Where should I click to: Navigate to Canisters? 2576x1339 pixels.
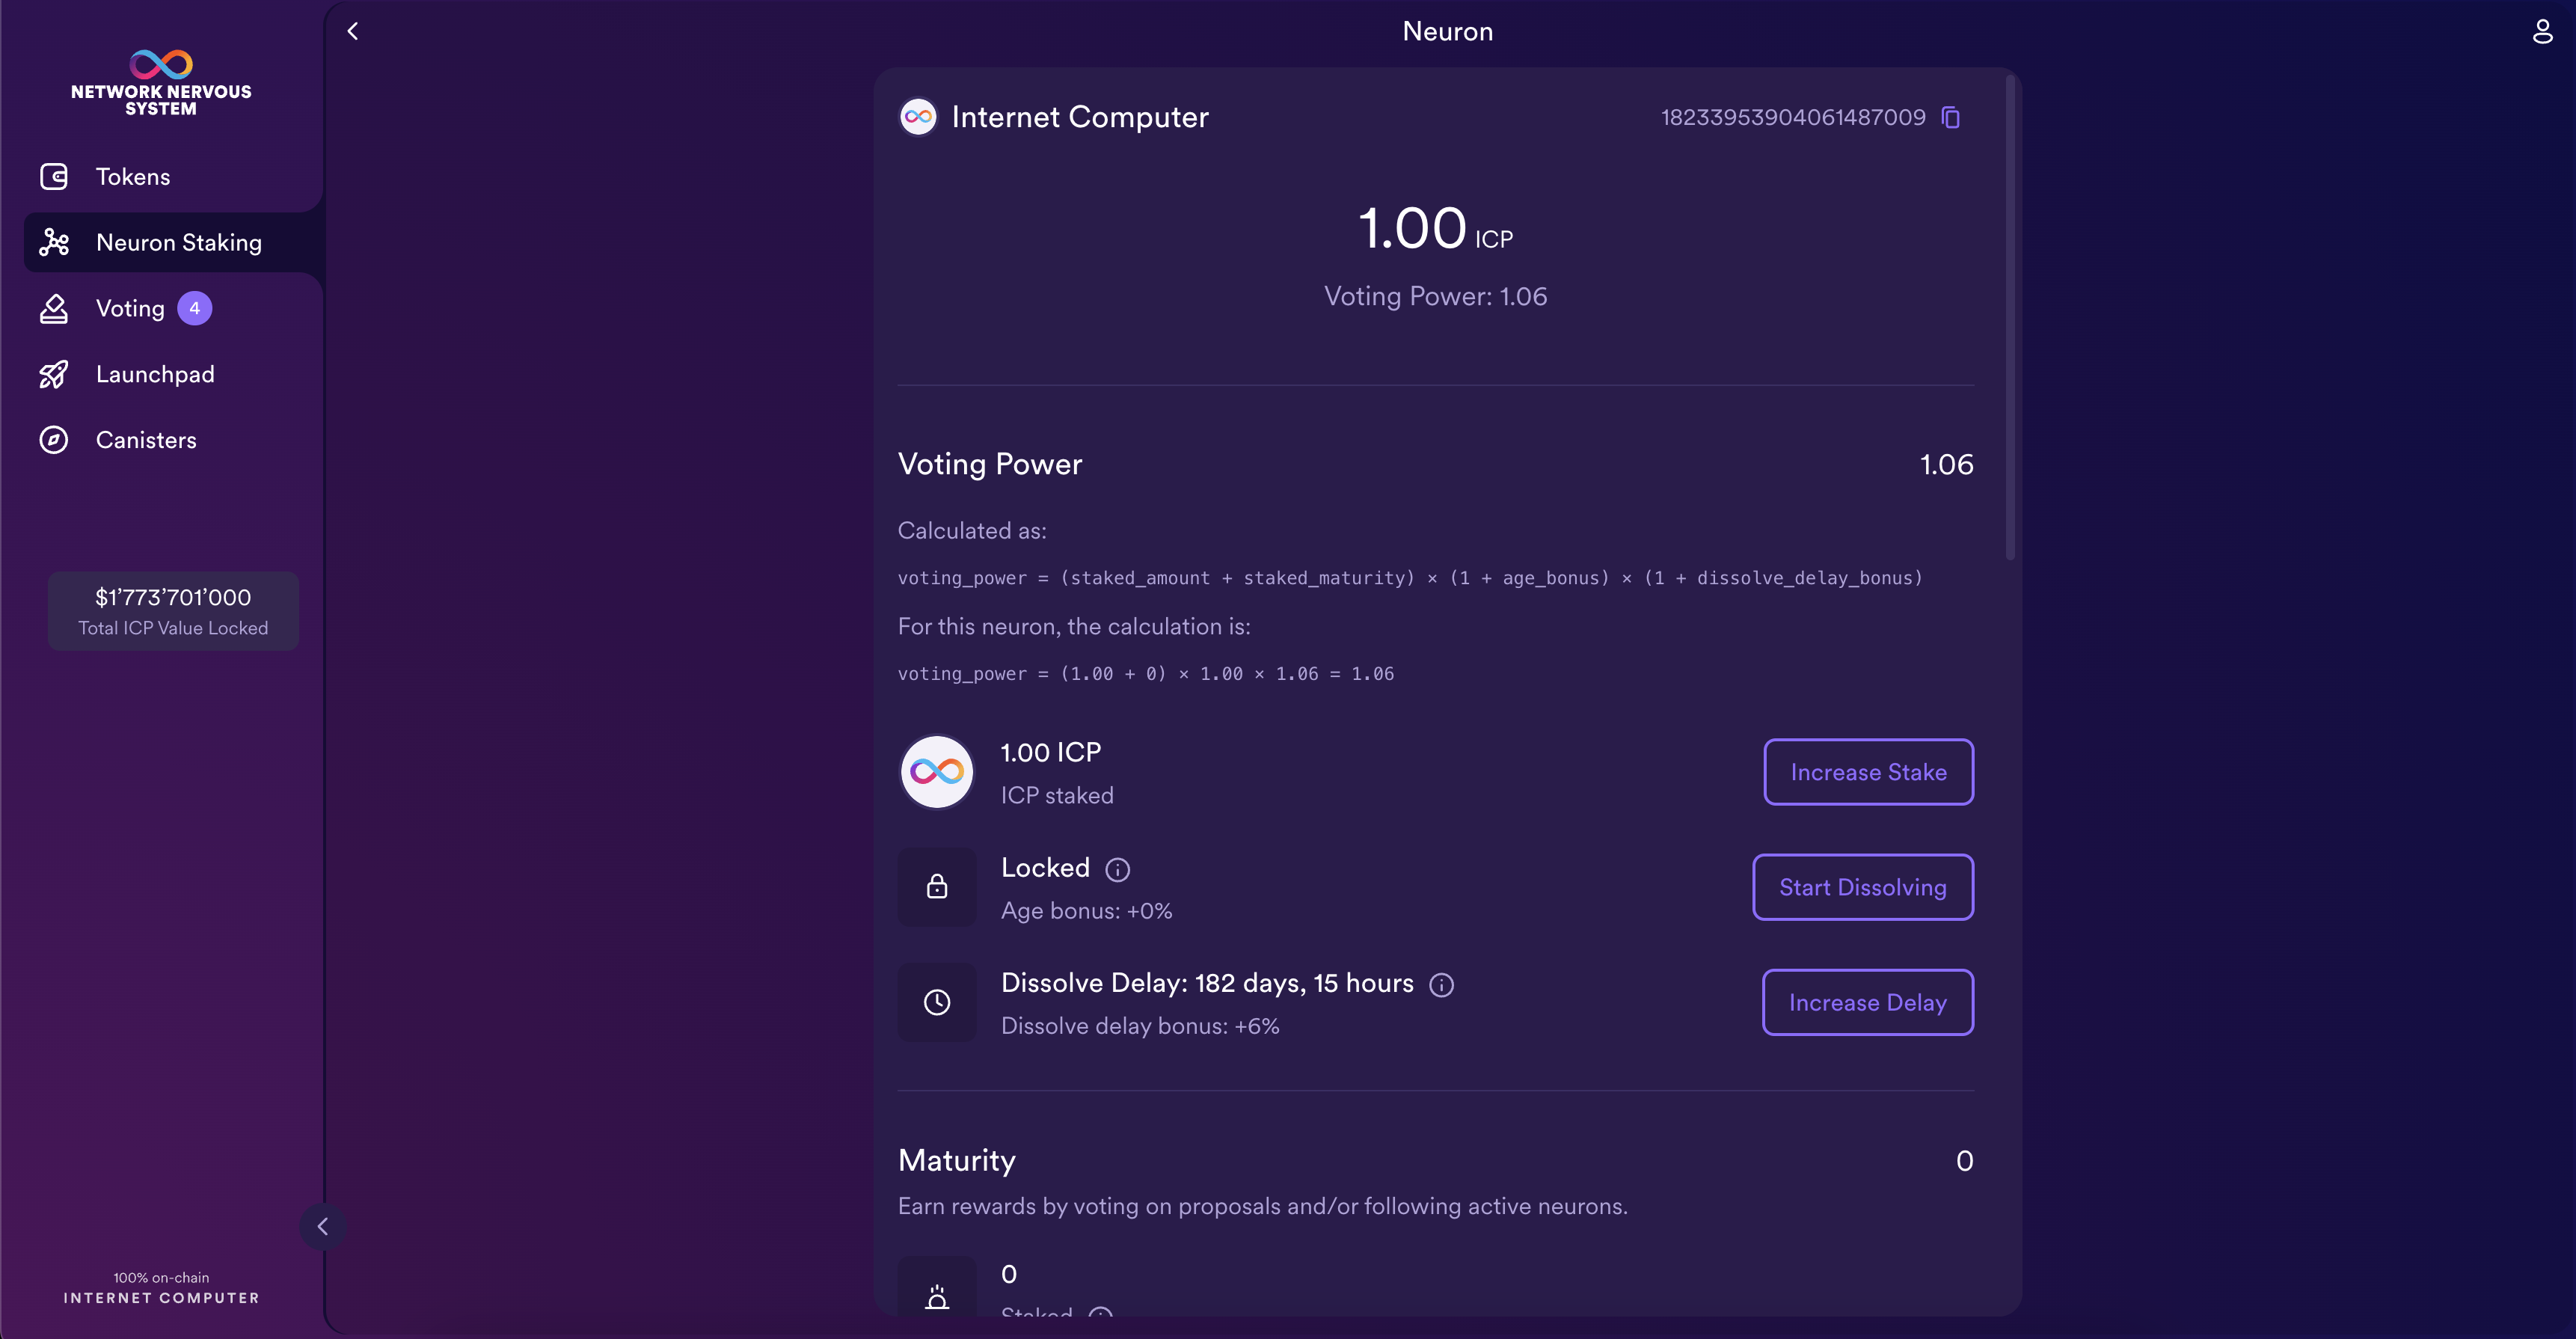(x=146, y=440)
